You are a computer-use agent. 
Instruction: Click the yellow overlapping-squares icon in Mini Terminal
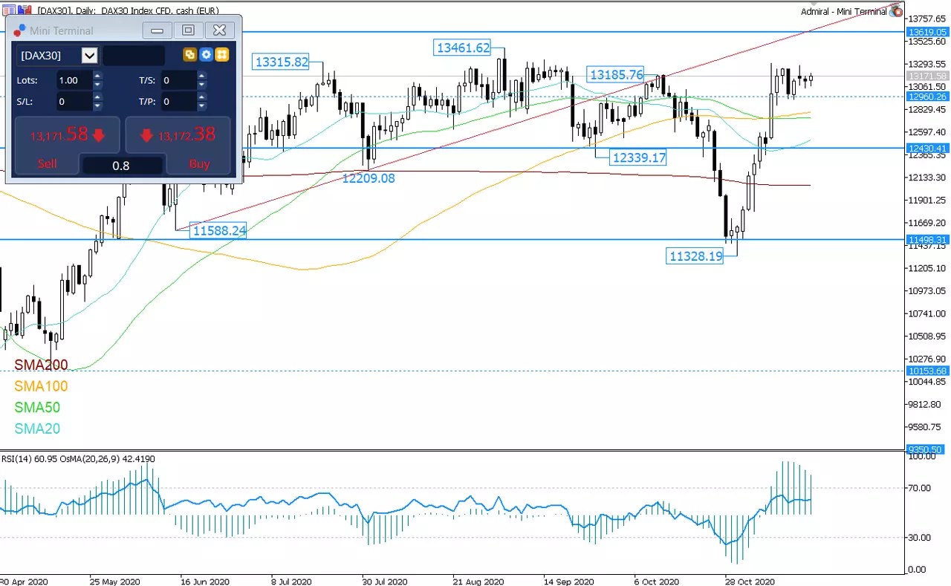(x=190, y=55)
